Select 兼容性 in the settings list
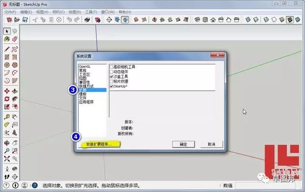 [x=84, y=82]
